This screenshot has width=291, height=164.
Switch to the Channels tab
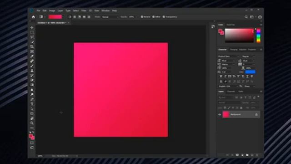click(231, 92)
